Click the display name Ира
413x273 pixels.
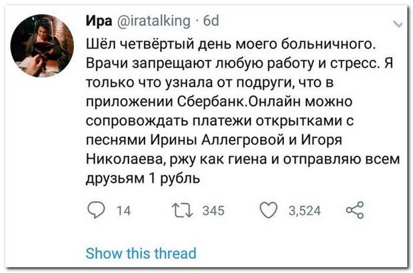coord(99,21)
